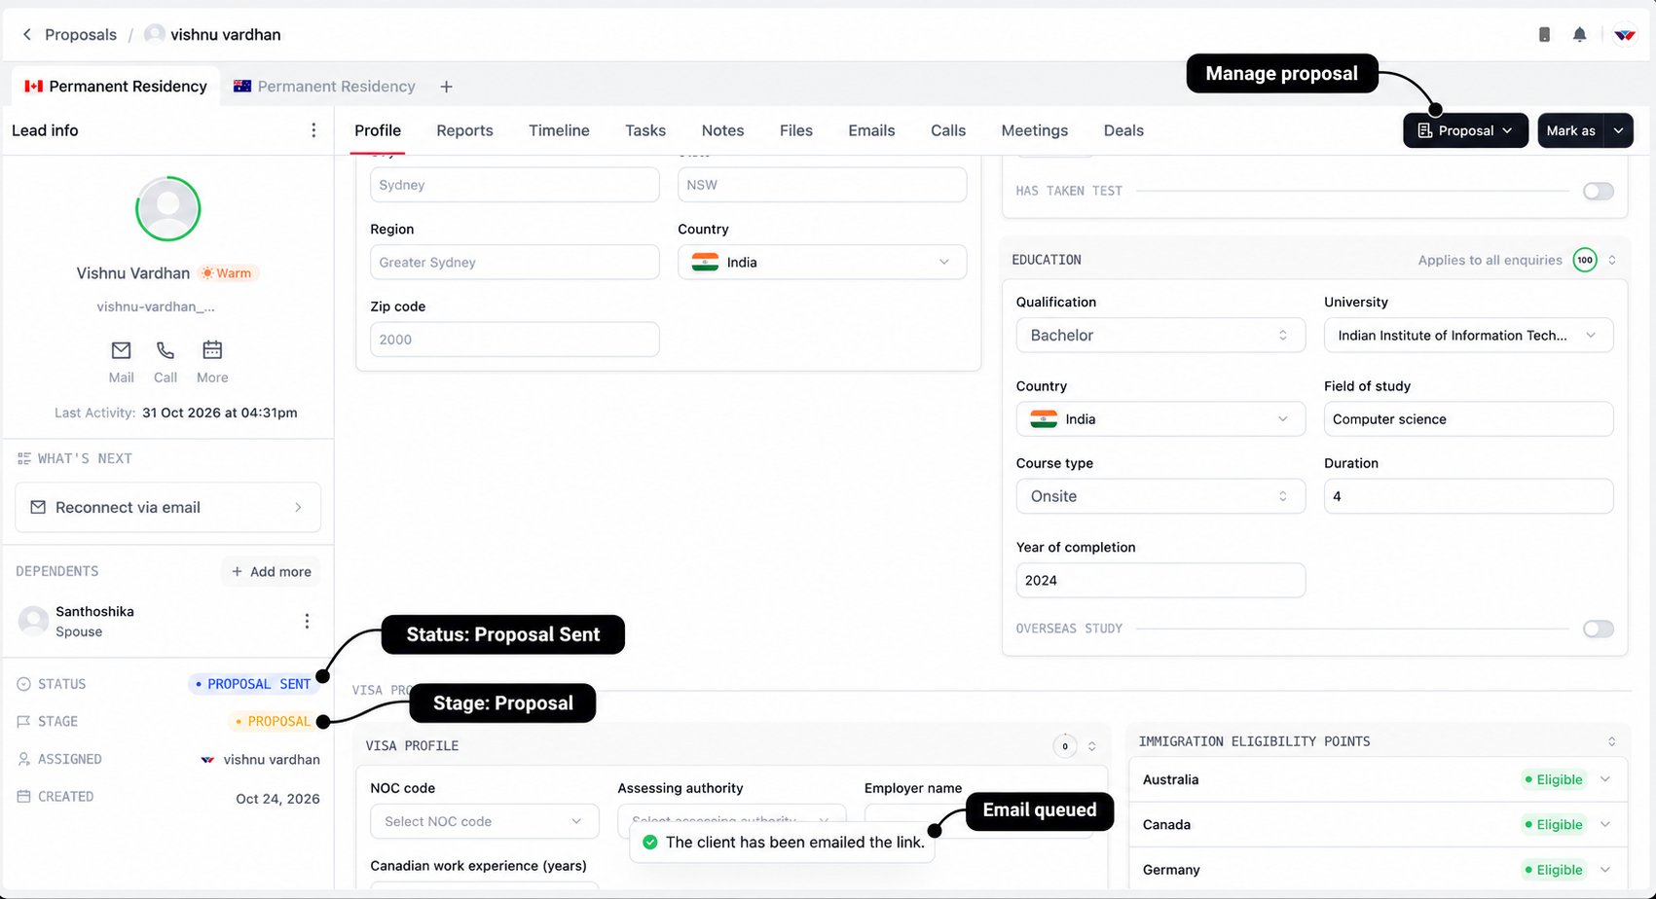This screenshot has height=899, width=1656.
Task: Collapse the Immigration Eligibility Points section
Action: click(1611, 741)
